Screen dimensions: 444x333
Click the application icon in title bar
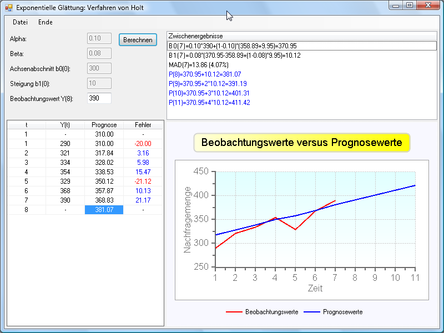tap(8, 8)
